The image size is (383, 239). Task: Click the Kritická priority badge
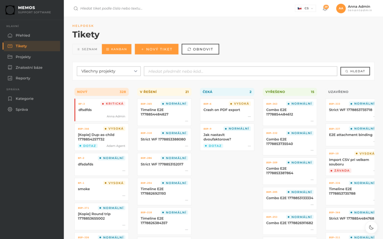(x=113, y=104)
